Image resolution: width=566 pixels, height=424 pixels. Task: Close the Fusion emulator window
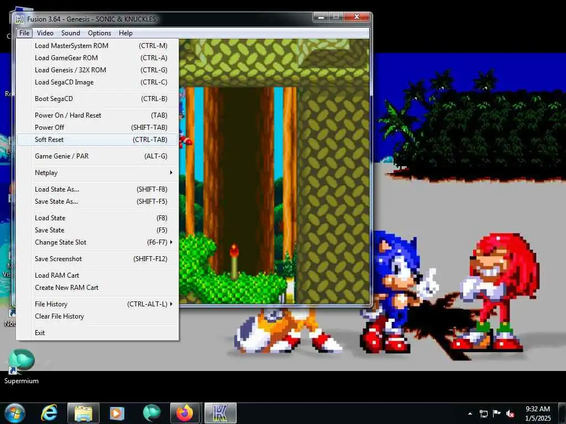click(x=357, y=17)
